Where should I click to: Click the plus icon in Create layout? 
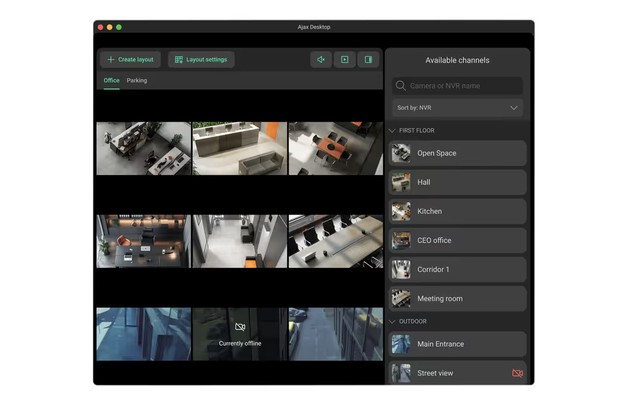click(111, 59)
